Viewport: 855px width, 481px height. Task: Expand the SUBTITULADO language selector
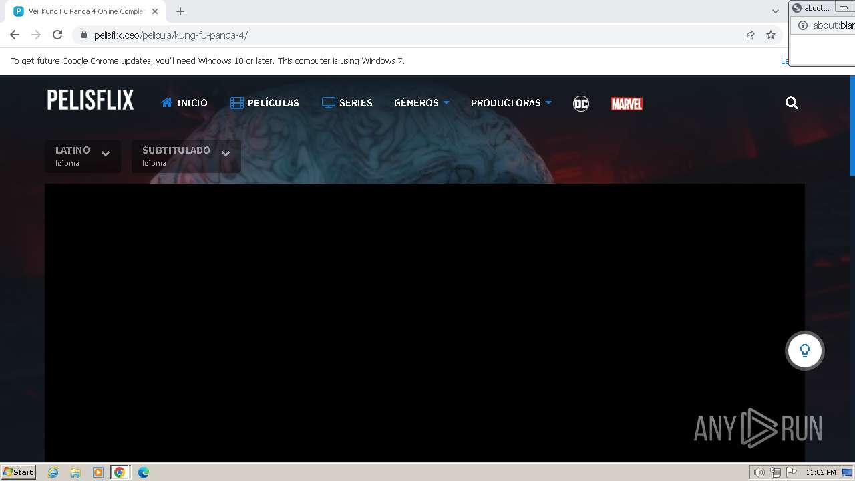click(x=186, y=156)
